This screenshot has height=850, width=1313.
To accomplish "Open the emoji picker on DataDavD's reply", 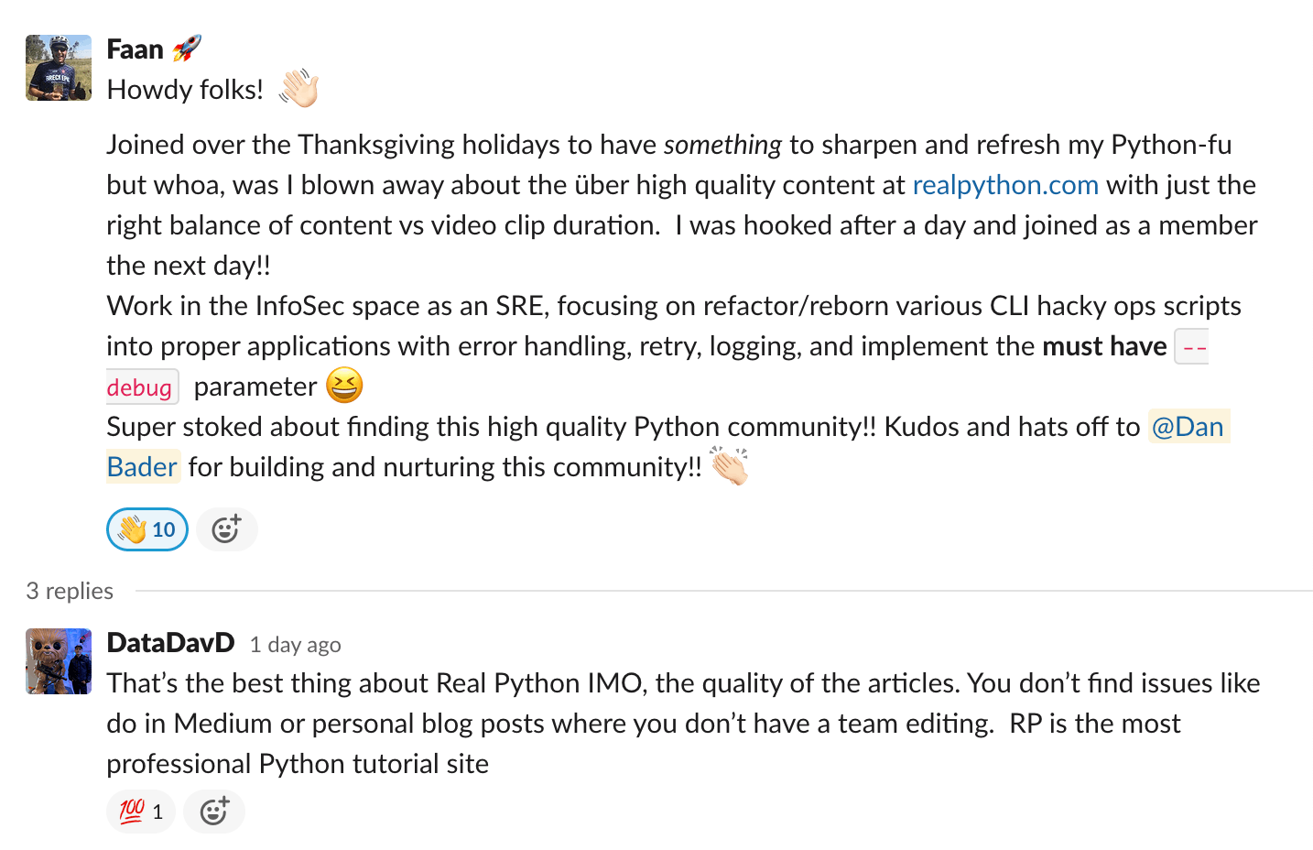I will [x=213, y=811].
